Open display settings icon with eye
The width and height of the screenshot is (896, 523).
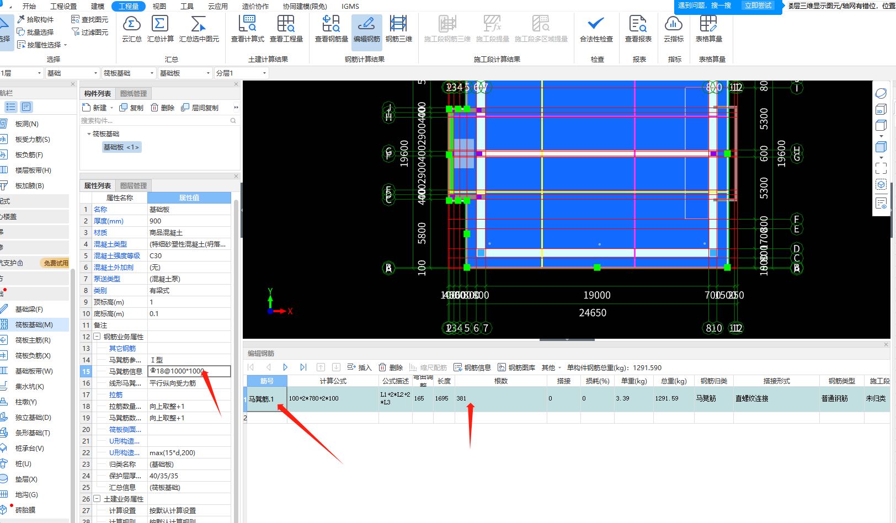coord(881,204)
